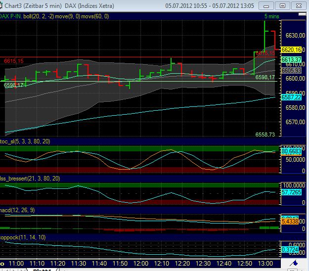Click the 13:00 time axis label
This screenshot has width=309, height=271.
pyautogui.click(x=265, y=264)
